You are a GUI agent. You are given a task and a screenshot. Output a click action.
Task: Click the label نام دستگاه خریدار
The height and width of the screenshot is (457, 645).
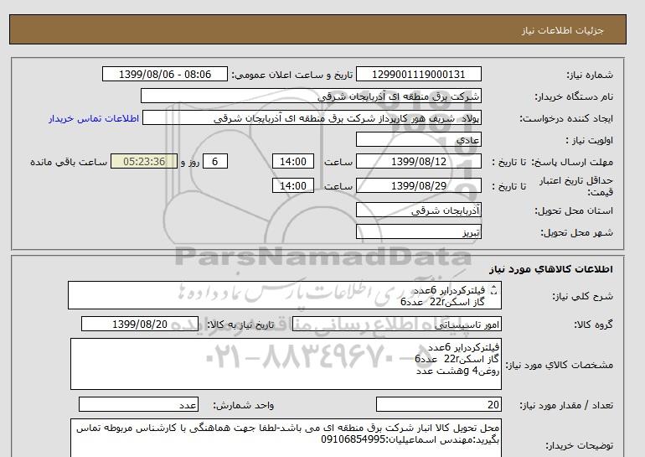(574, 96)
